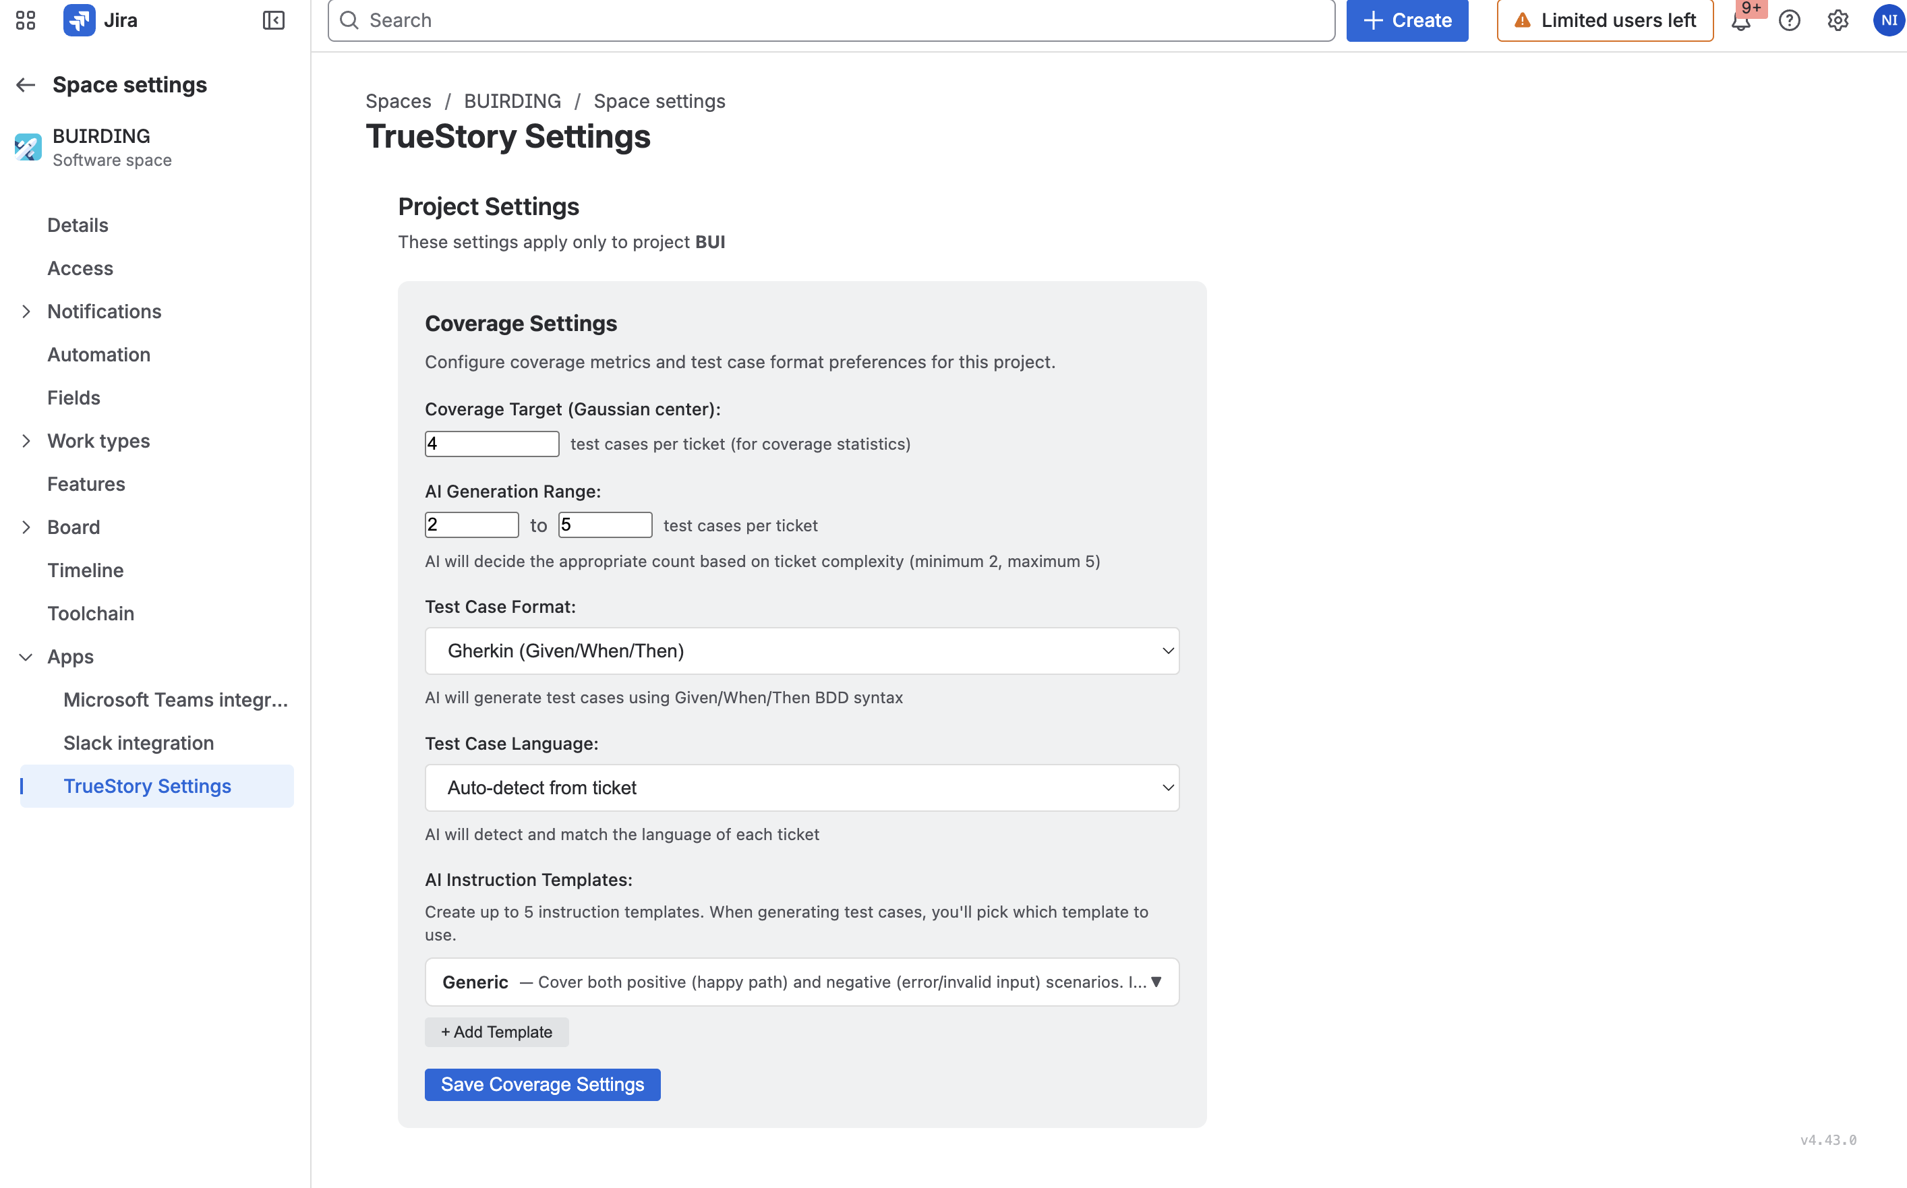Collapse the sidebar with the panel icon

click(x=273, y=20)
